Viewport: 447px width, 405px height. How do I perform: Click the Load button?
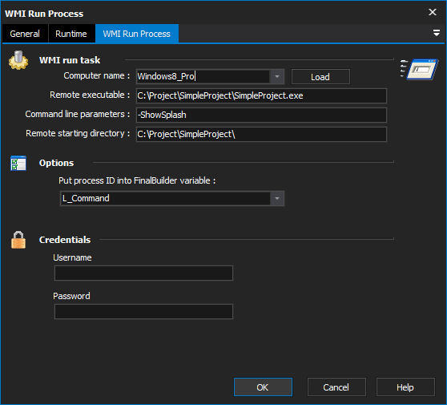(x=320, y=77)
